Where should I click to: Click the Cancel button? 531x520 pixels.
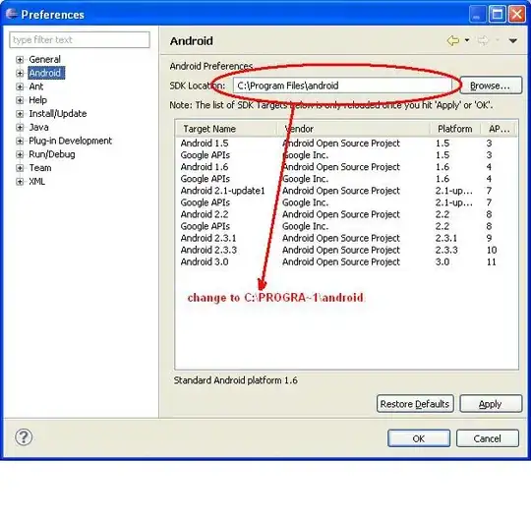(x=488, y=438)
